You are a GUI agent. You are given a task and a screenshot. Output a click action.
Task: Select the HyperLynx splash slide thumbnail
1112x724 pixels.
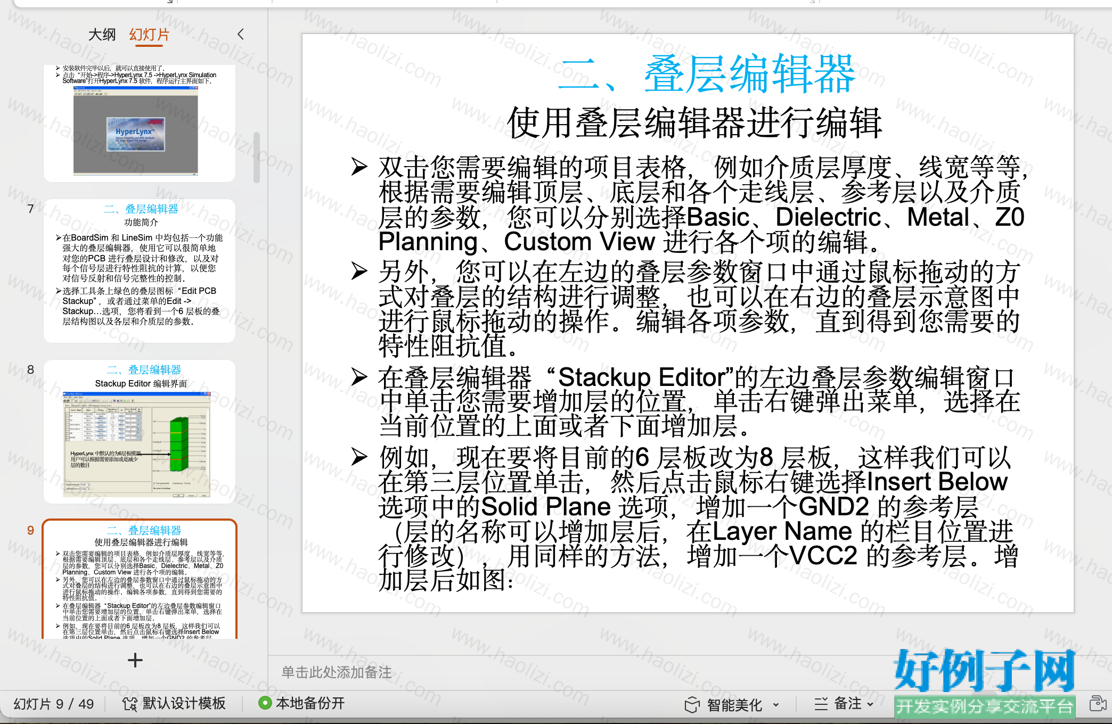pos(140,123)
